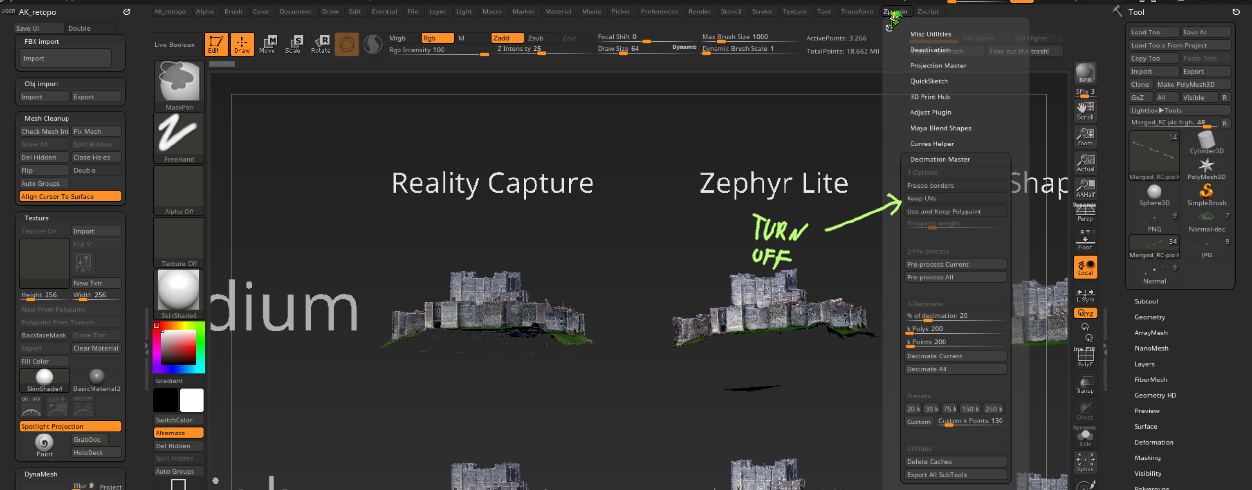
Task: Click the Transp transparency icon
Action: (1085, 384)
